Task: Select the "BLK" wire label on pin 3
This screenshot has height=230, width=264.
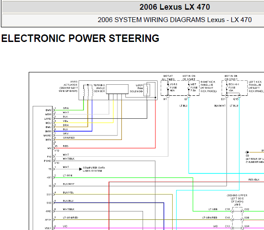Action: 65,117
